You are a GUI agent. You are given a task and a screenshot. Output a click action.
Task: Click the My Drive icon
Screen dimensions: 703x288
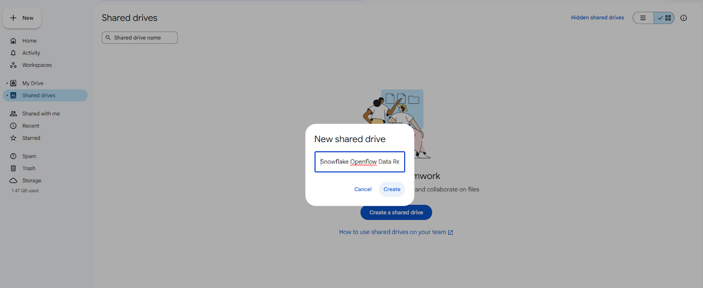13,83
